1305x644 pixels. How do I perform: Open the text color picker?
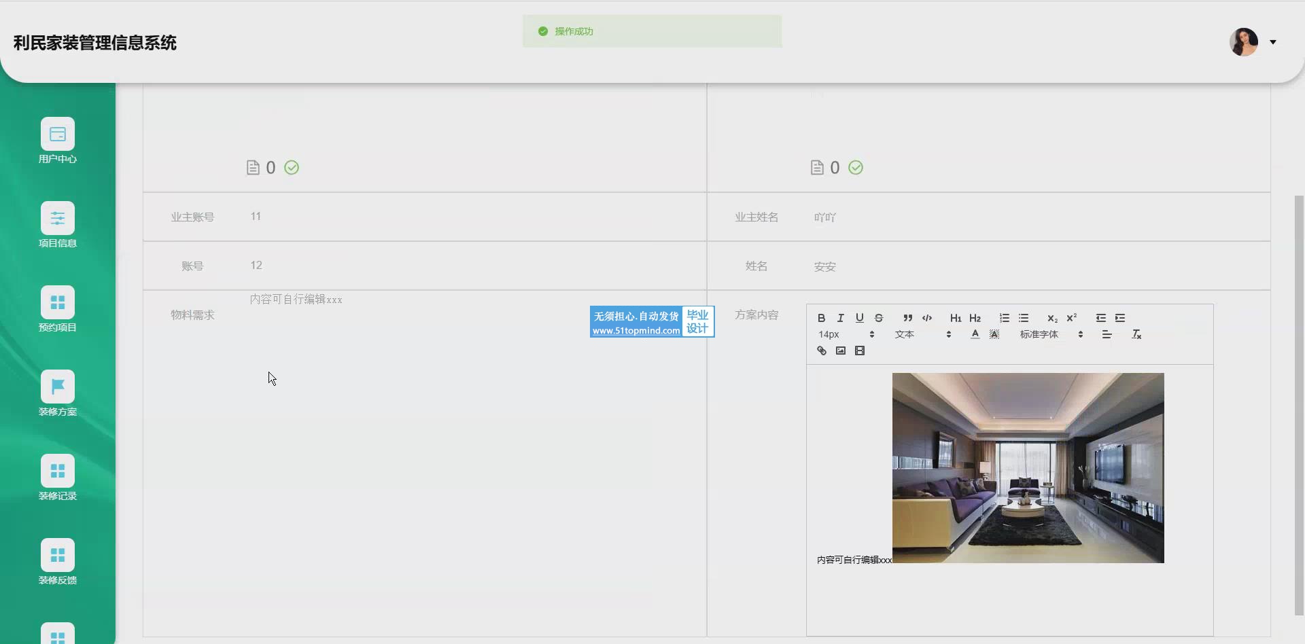coord(975,334)
